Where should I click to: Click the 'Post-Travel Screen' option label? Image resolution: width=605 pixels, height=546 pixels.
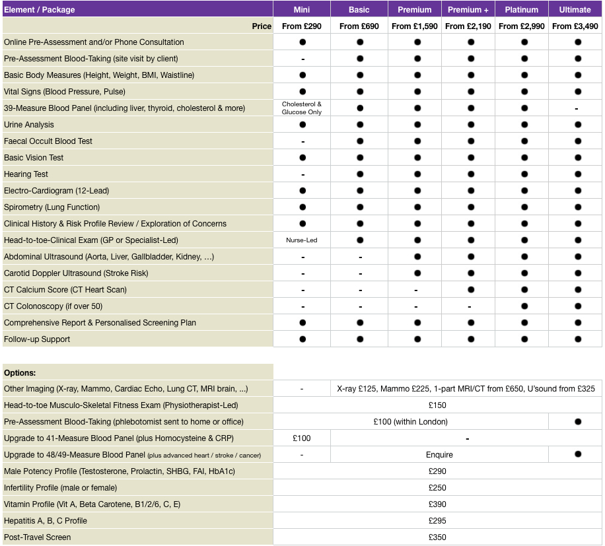coord(38,537)
